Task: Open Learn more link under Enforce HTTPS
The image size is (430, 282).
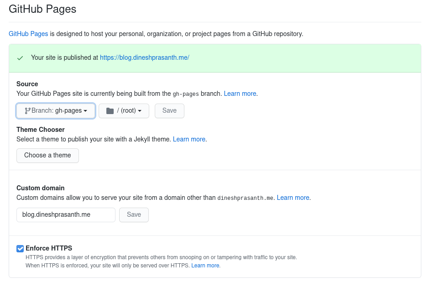Action: click(205, 265)
